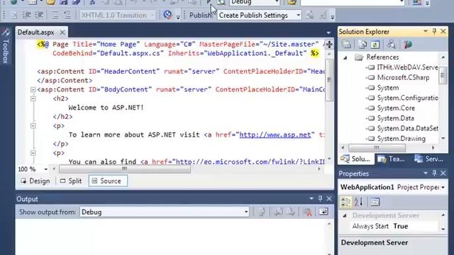
Task: Click Solution Explorer Properties icon
Action: click(x=346, y=45)
